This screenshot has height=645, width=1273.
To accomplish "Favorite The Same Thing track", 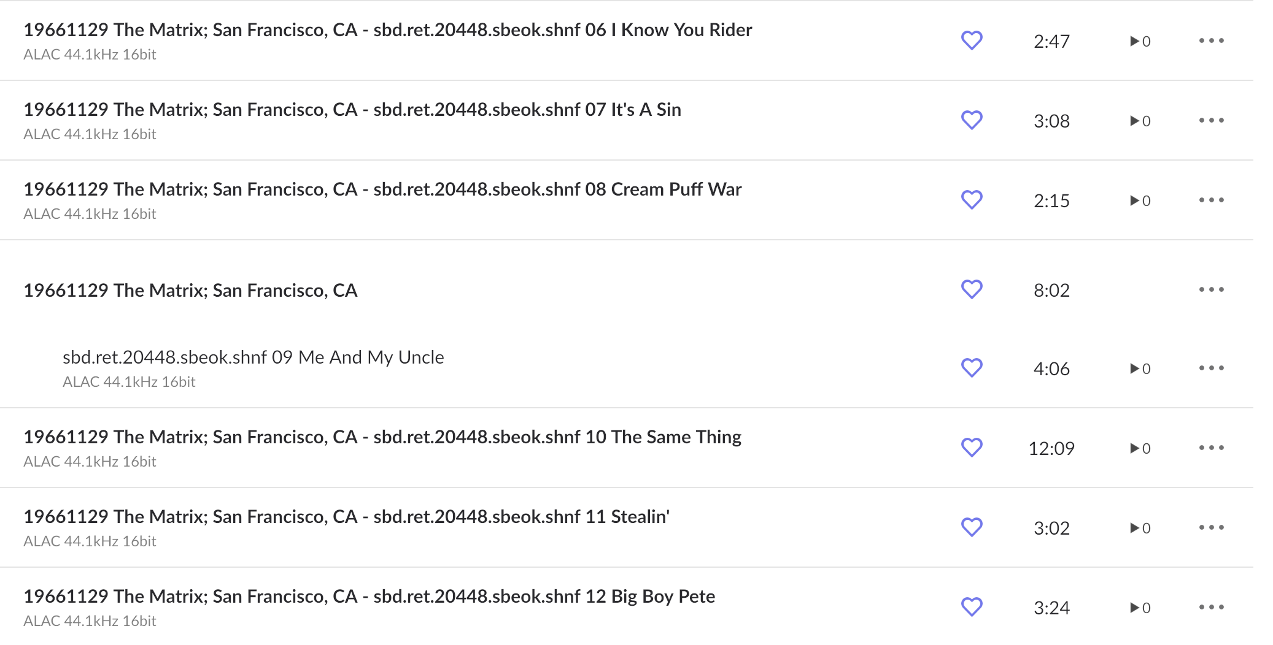I will tap(972, 448).
